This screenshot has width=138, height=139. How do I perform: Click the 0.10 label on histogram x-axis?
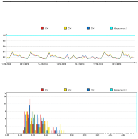point(20,135)
